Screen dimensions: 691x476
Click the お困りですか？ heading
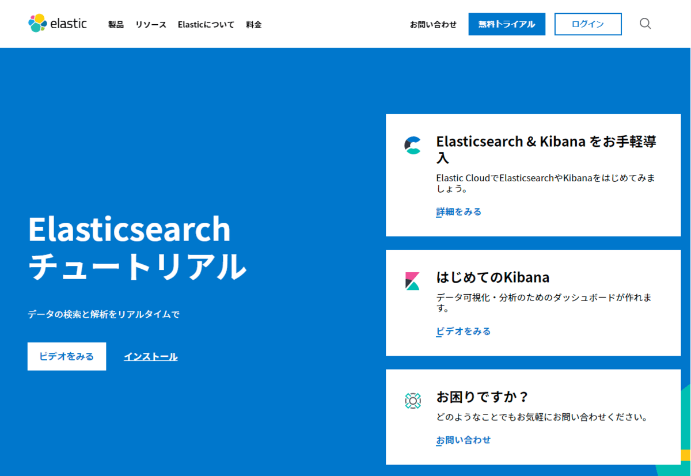pyautogui.click(x=483, y=397)
